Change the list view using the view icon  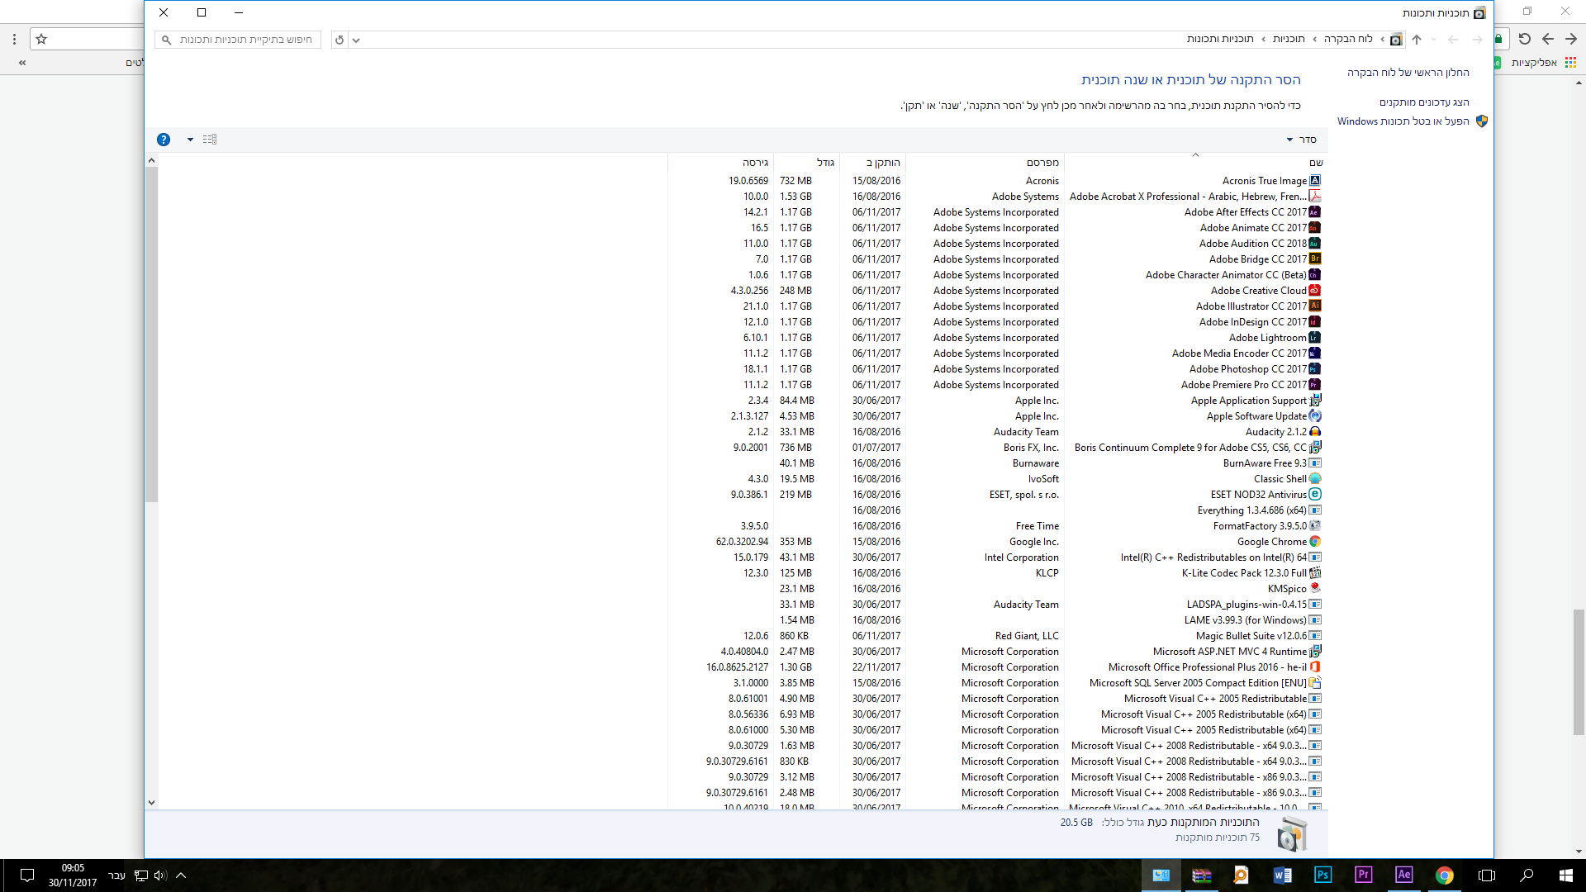pos(210,140)
